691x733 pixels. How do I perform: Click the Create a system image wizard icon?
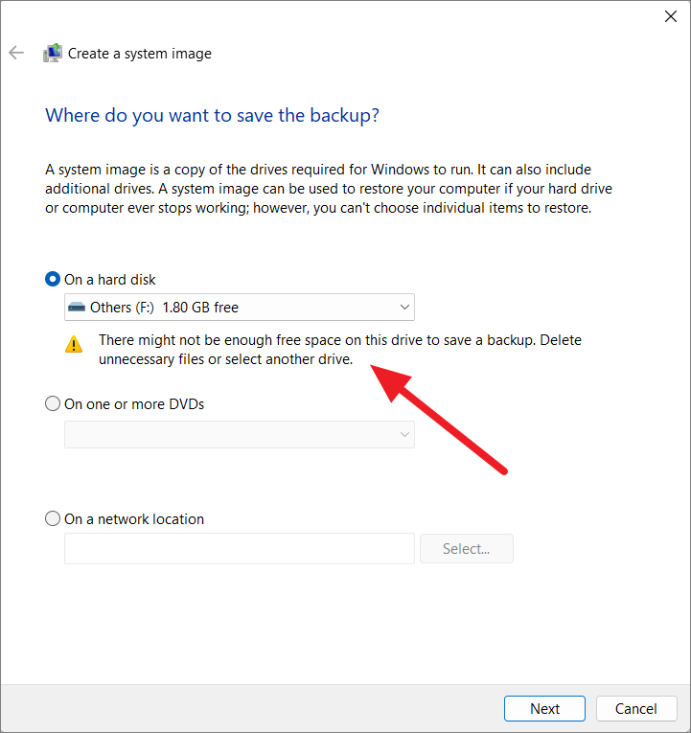click(53, 53)
